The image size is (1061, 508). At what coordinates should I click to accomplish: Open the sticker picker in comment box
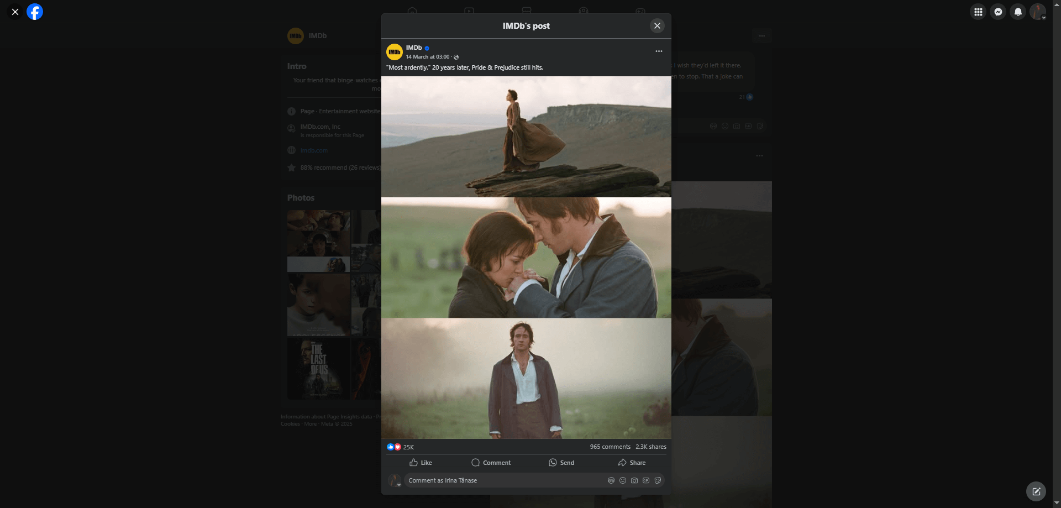point(658,480)
